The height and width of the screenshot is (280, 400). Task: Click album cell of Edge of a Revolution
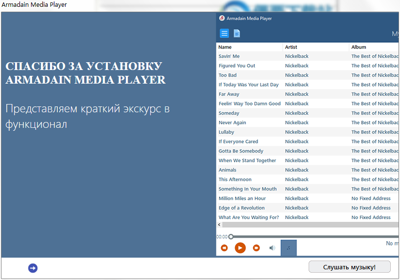[371, 208]
